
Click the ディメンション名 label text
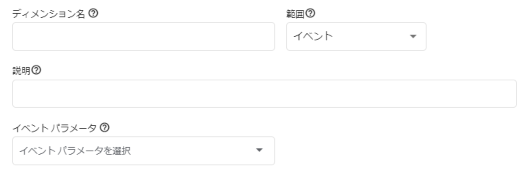pyautogui.click(x=49, y=14)
